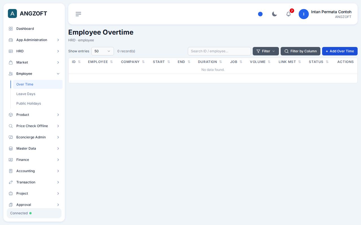Click the Search ID / employee field

tap(219, 51)
